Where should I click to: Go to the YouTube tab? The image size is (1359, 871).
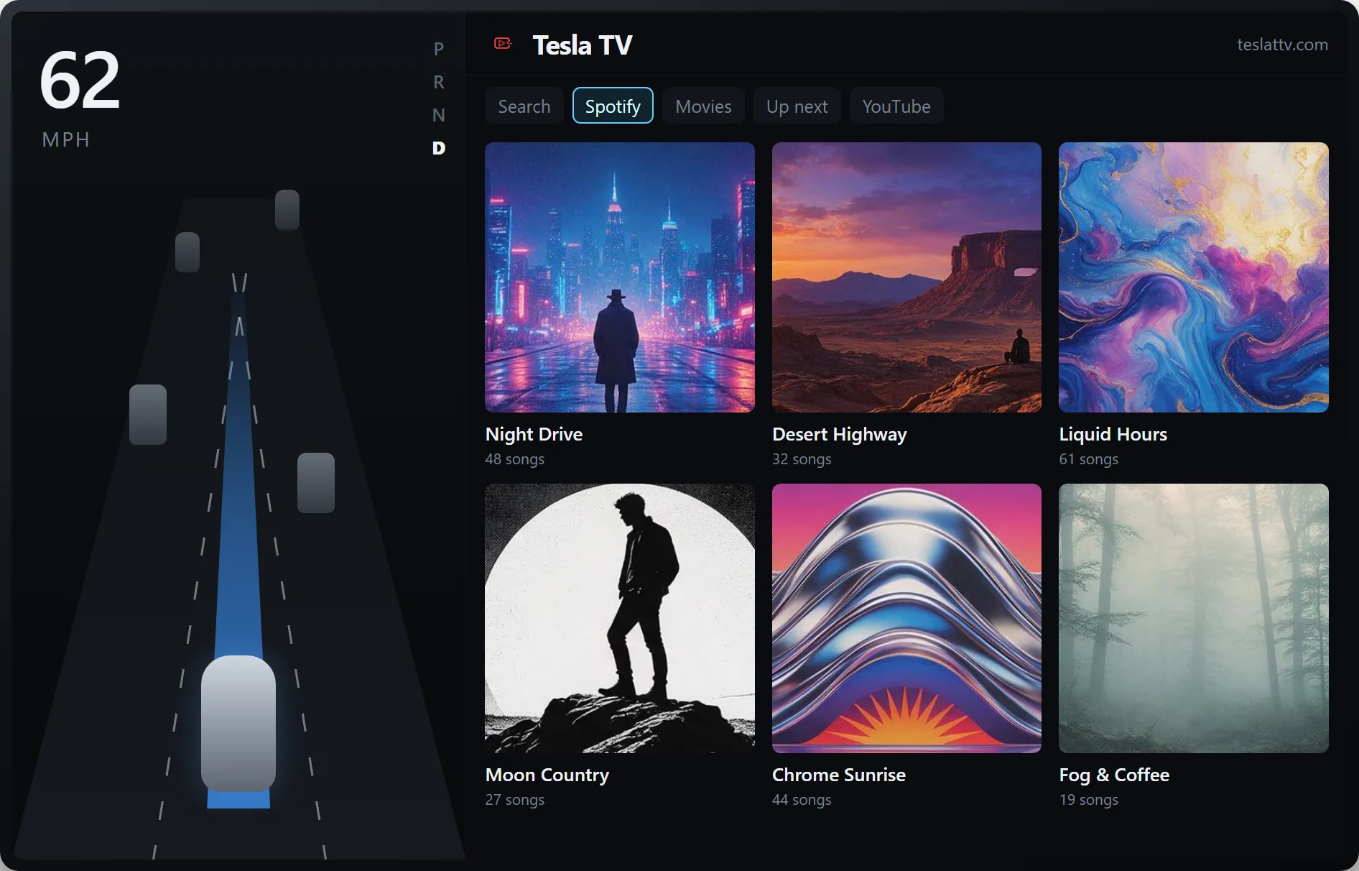click(896, 106)
